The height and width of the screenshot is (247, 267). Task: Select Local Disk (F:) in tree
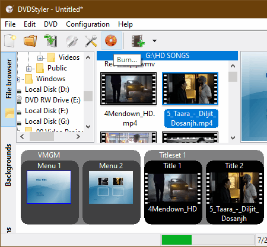pyautogui.click(x=46, y=111)
